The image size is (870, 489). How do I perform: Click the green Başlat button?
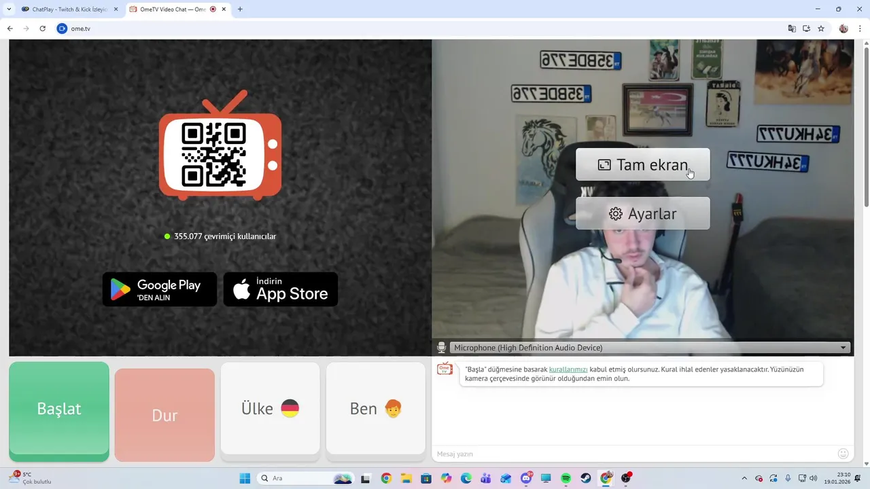coord(59,411)
